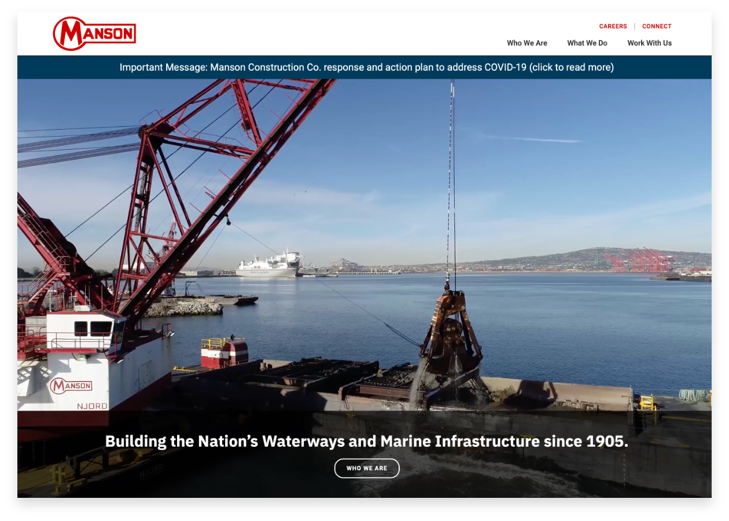Open the What We Do menu
The width and height of the screenshot is (729, 521).
tap(587, 43)
